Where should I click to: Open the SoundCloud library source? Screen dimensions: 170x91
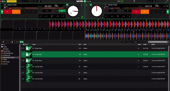6,51
